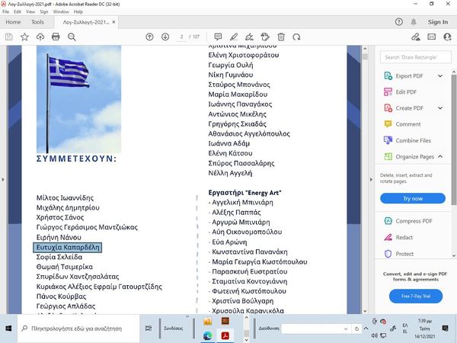The width and height of the screenshot is (457, 343).
Task: Open Microsoft Edge from taskbar
Action: coord(207,335)
